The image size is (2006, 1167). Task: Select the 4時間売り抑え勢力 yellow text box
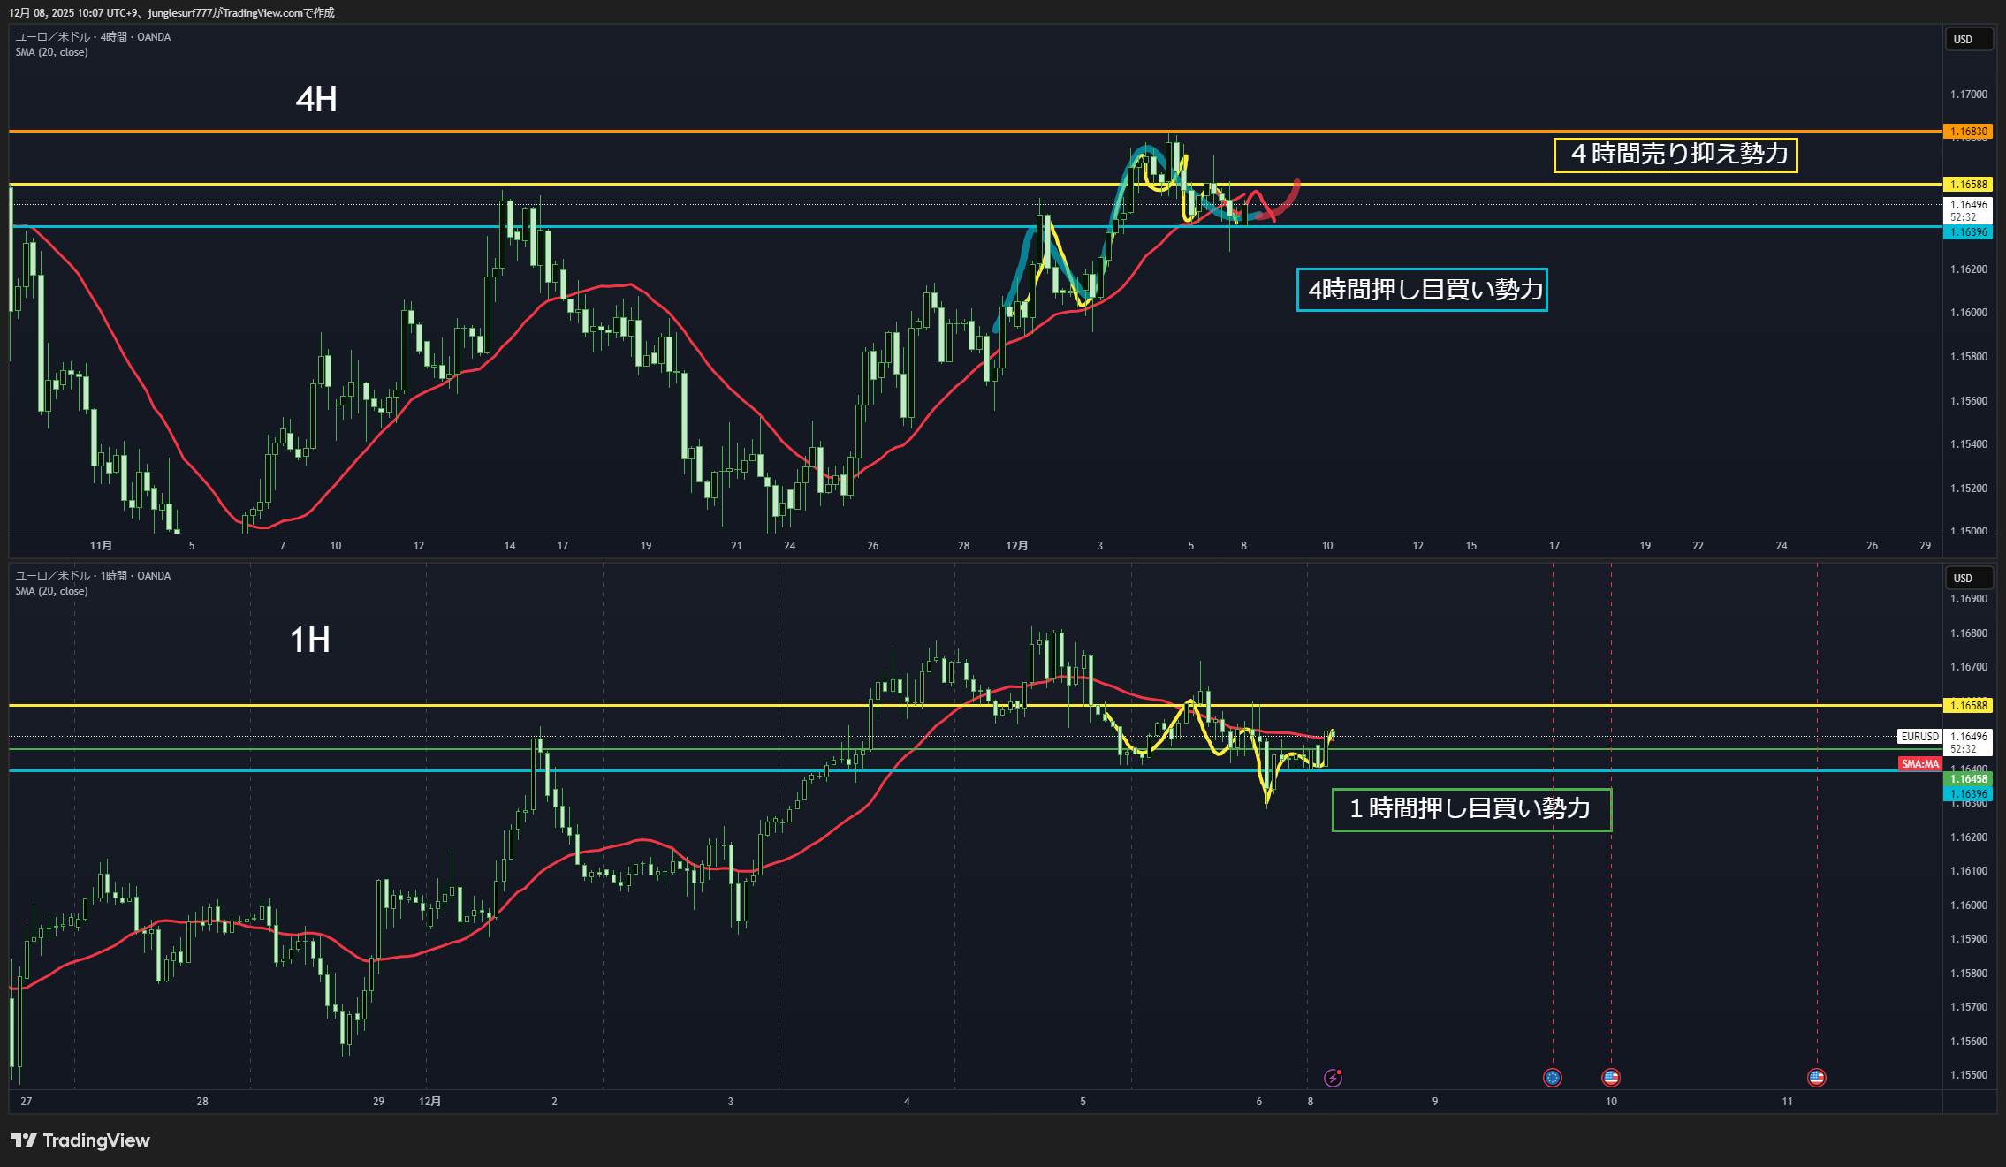pos(1675,155)
